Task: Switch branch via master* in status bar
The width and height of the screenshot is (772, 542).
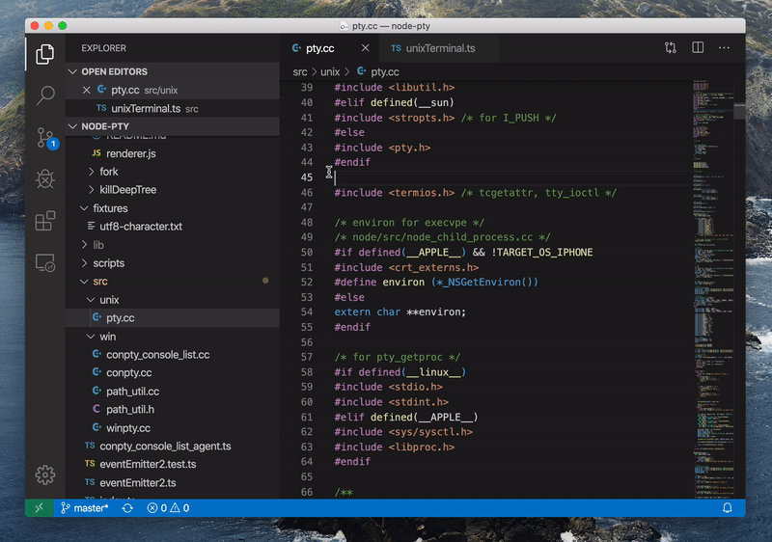Action: (84, 507)
